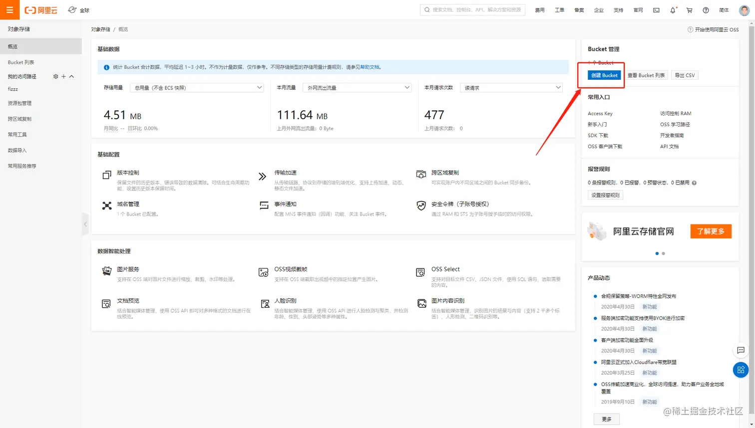The image size is (755, 428).
Task: Open the orange hamburger menu
Action: tap(9, 10)
